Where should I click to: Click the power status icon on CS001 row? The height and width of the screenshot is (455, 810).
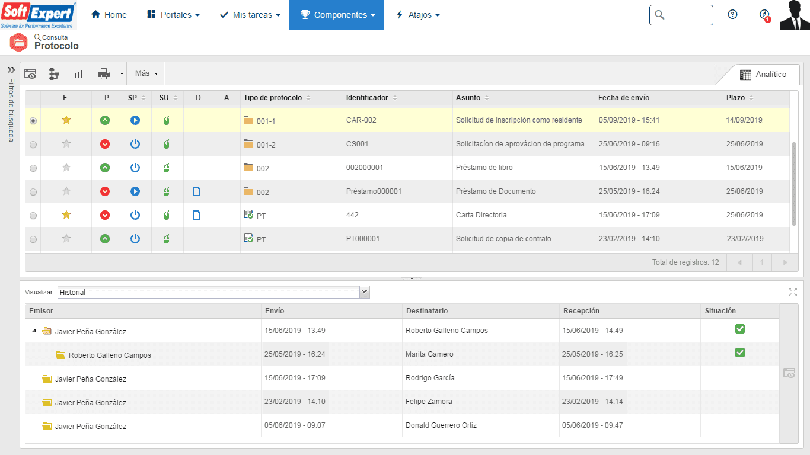tap(135, 144)
